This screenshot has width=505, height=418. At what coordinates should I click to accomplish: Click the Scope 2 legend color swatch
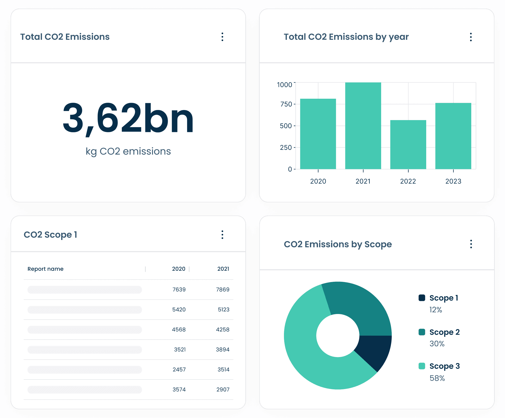point(422,332)
